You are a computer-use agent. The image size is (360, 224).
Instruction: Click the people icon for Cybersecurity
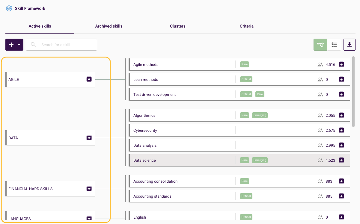(x=320, y=130)
